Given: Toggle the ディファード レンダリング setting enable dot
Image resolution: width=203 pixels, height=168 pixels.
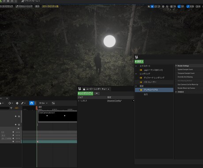Looking at the screenshot, I should pyautogui.click(x=141, y=78).
